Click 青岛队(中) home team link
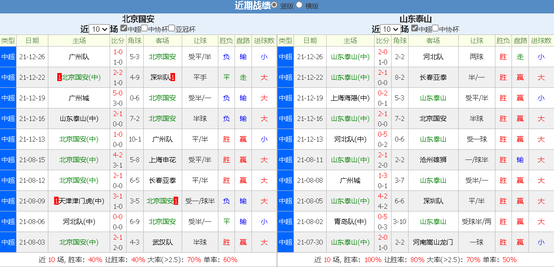 coord(350,222)
